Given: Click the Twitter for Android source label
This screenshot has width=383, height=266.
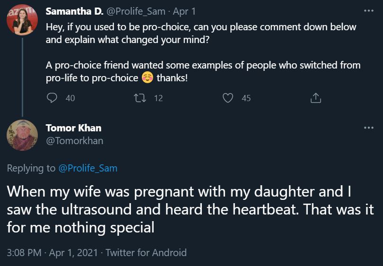Looking at the screenshot, I should [146, 252].
